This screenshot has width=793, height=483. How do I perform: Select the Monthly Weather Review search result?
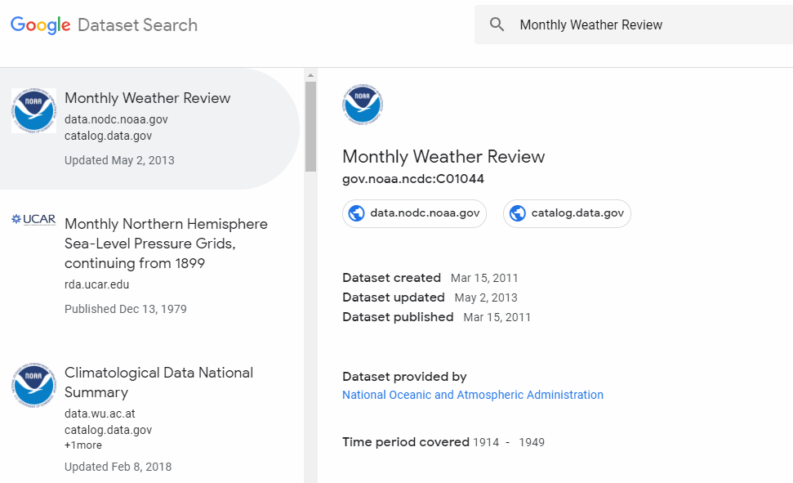[x=148, y=98]
